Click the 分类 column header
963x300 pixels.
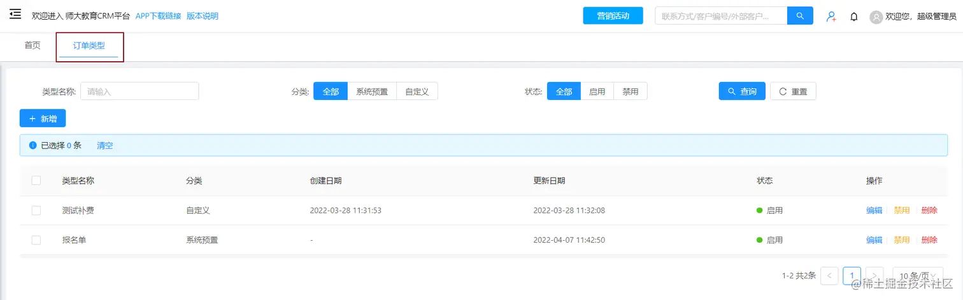click(194, 180)
